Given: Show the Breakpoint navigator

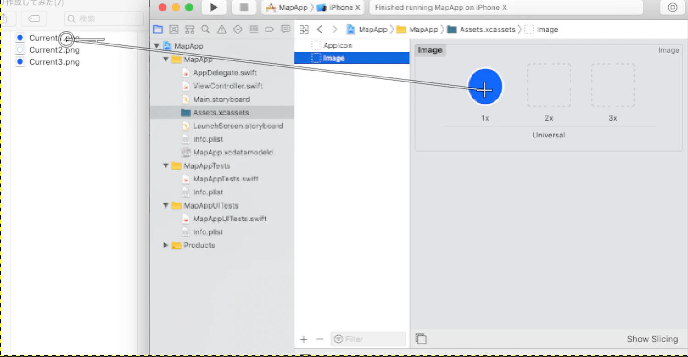Looking at the screenshot, I should [x=269, y=29].
